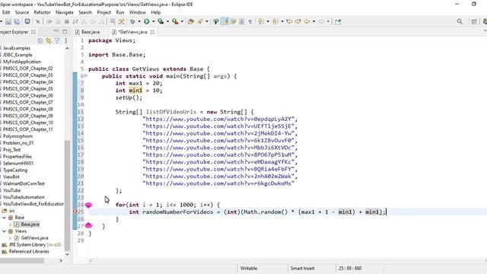Open the Debug dropdown arrow
The width and height of the screenshot is (487, 274).
[139, 21]
